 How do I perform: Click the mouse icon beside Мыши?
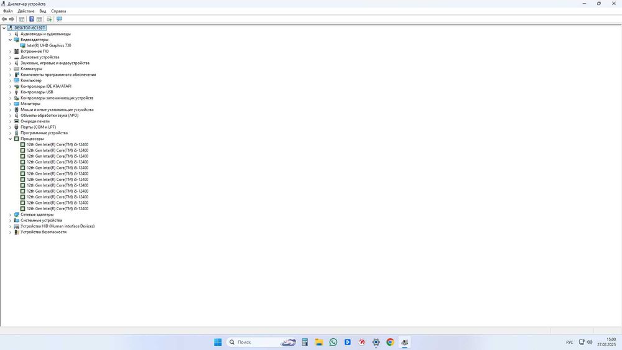(x=16, y=109)
